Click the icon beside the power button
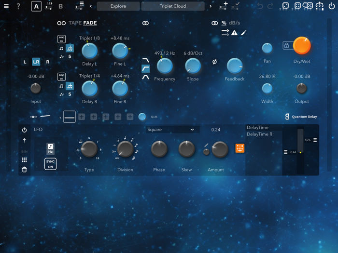 tap(320, 6)
